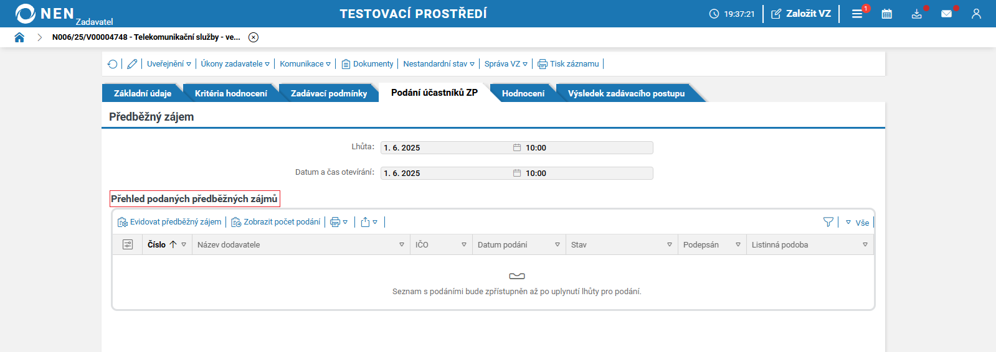Click the refresh icon in the toolbar

point(113,64)
